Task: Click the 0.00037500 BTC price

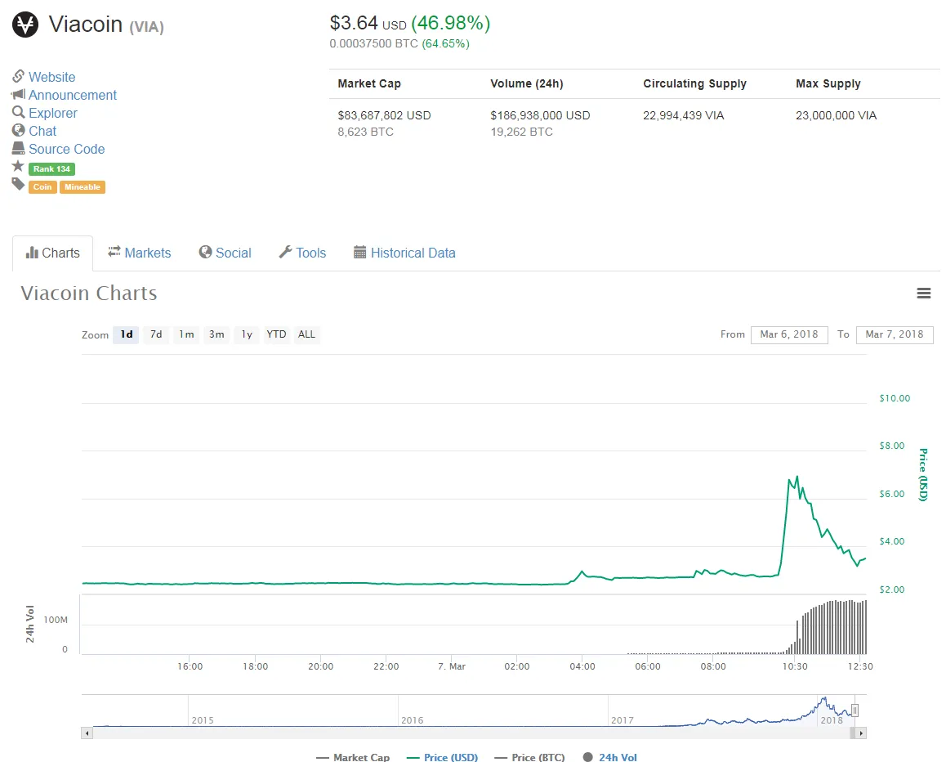Action: coord(374,43)
